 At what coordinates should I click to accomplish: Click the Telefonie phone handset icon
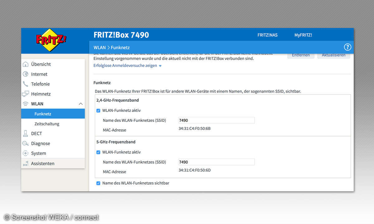26,84
